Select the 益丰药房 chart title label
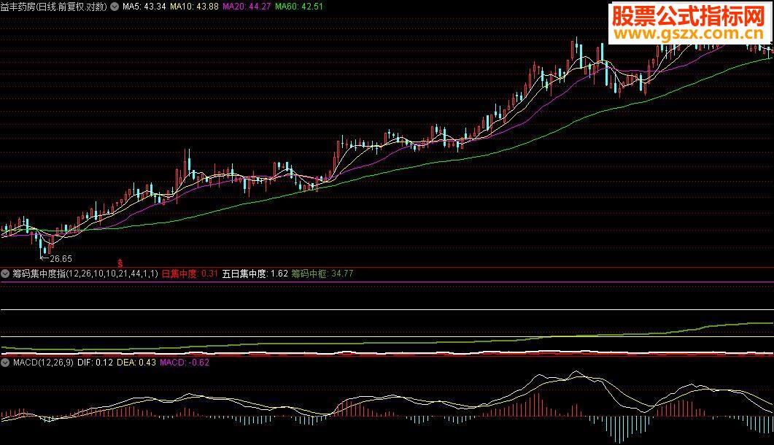774x445 pixels. coord(54,7)
